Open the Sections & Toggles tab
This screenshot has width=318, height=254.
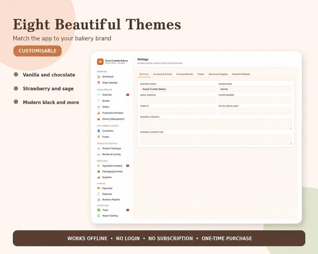[218, 74]
